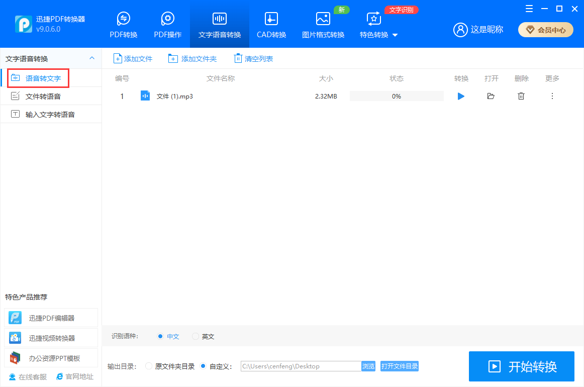Click the play icon to convert 文件 (1).mp3
Viewport: 584px width, 387px height.
(461, 96)
